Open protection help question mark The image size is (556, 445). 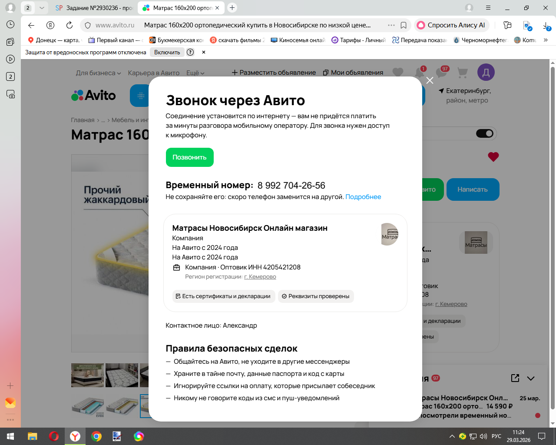(x=190, y=52)
